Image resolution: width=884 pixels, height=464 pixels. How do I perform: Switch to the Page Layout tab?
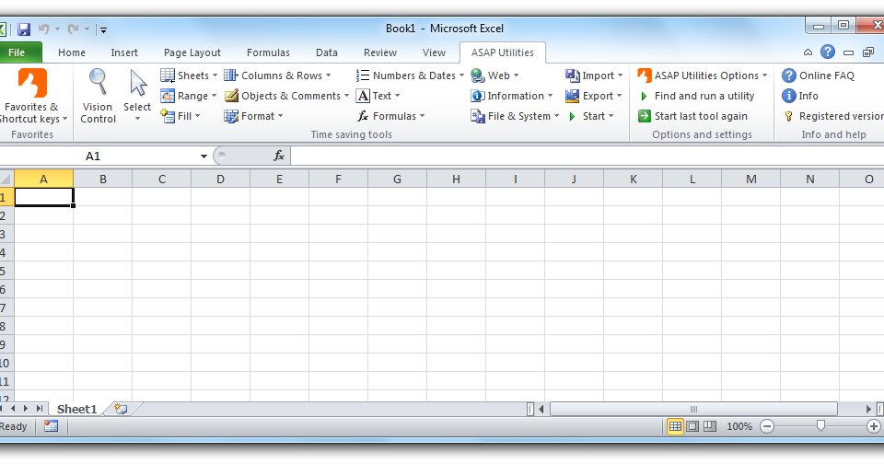(x=192, y=52)
